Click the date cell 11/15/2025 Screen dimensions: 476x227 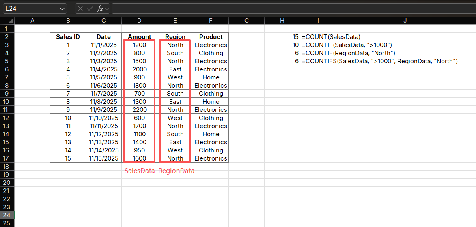103,158
